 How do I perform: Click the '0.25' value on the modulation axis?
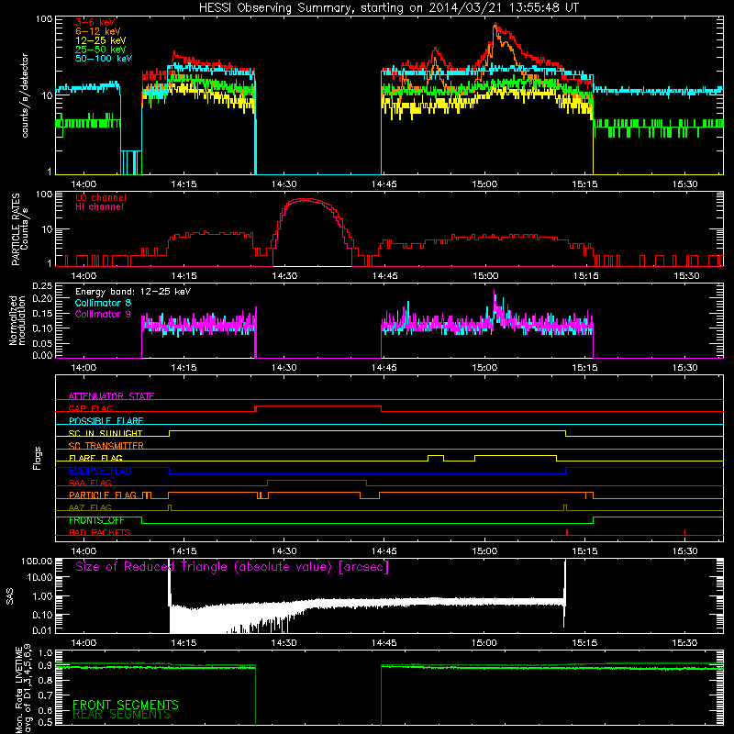tap(42, 286)
